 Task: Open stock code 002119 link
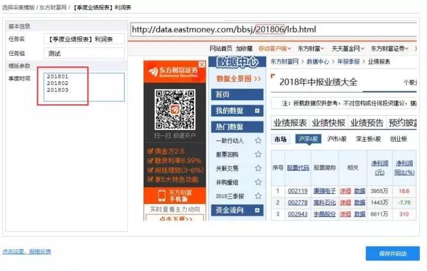tap(298, 191)
